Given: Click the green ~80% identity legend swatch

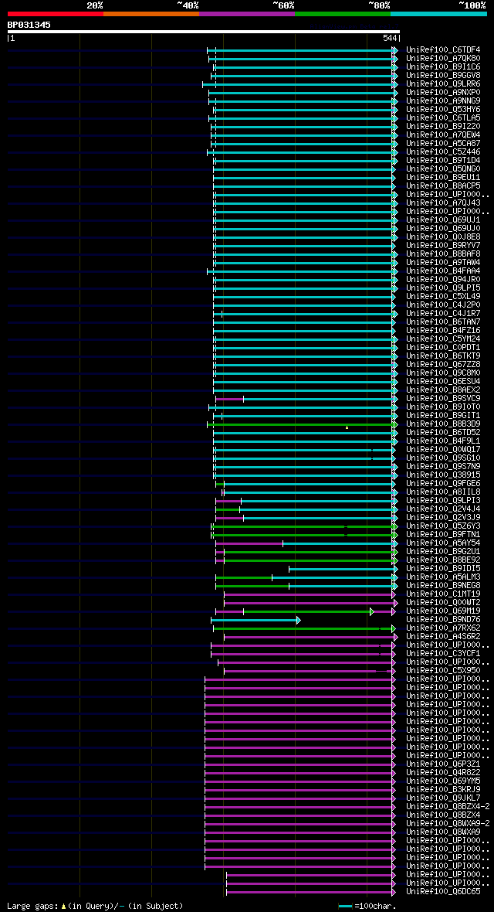Looking at the screenshot, I should tap(343, 13).
